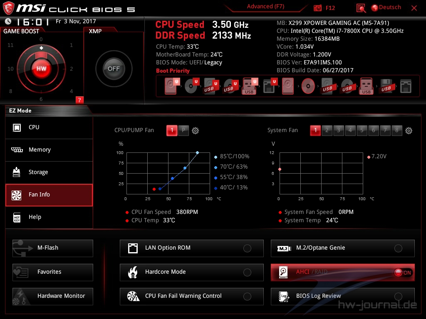This screenshot has width=426, height=319.
Task: Enable BIOS Log Review toggle
Action: pos(398,297)
